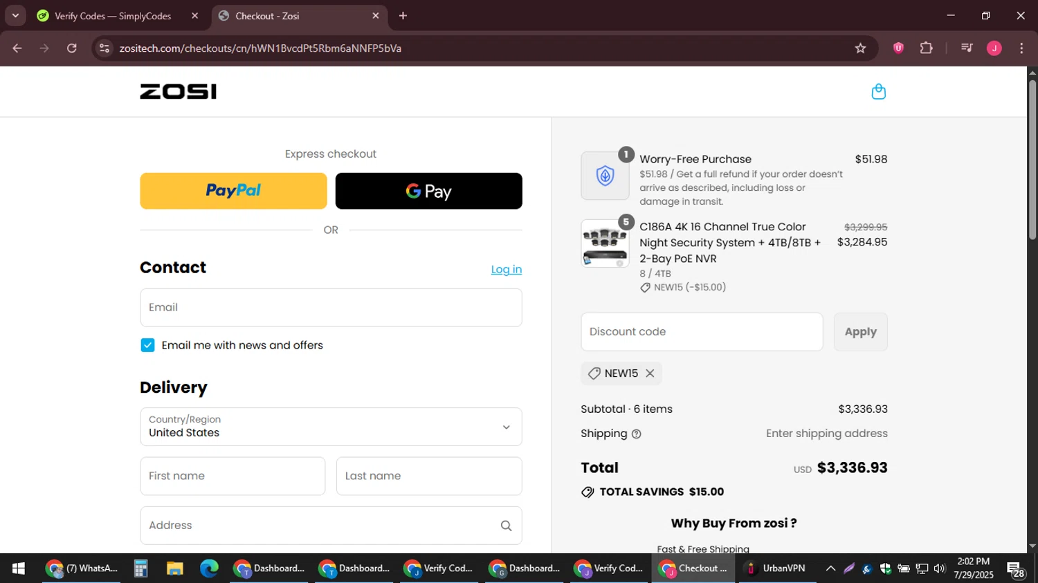Click the taskbar clock showing 2:02 PM
The height and width of the screenshot is (583, 1038).
[973, 568]
